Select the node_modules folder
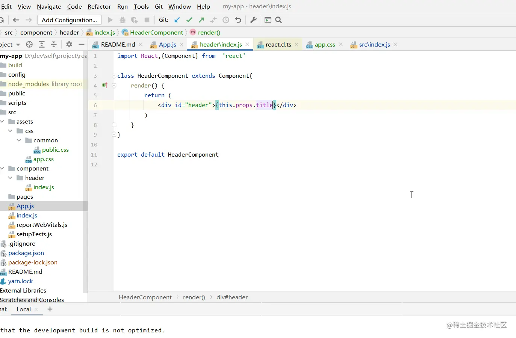 (28, 84)
